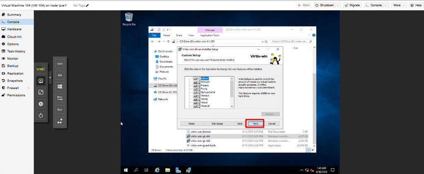This screenshot has height=174, width=424.
Task: Open Options in Proxmox sidebar
Action: [x=17, y=44]
